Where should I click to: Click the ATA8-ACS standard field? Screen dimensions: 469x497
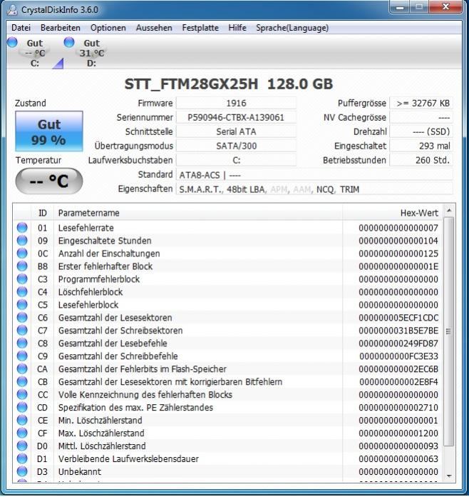coord(314,175)
